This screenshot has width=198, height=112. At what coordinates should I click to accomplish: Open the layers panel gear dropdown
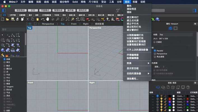coord(195,83)
